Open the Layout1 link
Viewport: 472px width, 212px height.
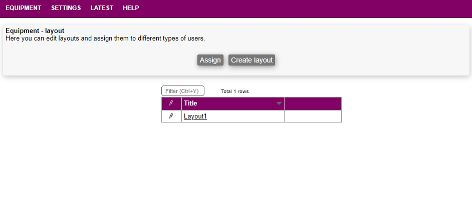[195, 116]
